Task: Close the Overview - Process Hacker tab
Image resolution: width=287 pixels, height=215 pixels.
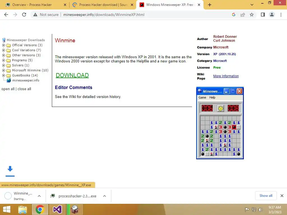Action: point(65,5)
